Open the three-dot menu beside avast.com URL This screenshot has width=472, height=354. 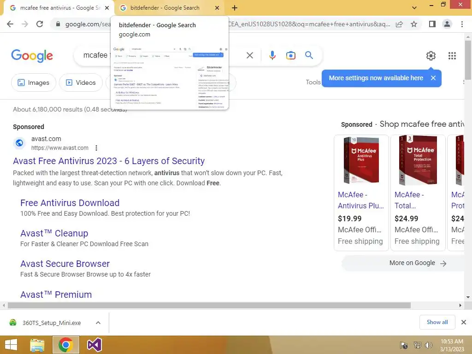96,148
